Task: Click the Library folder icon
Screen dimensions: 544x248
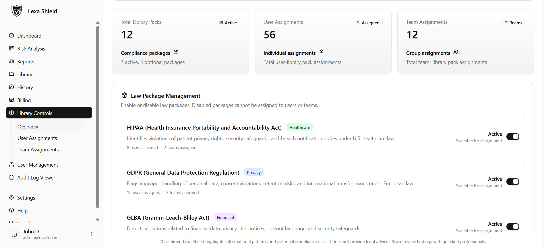Action: (x=11, y=74)
